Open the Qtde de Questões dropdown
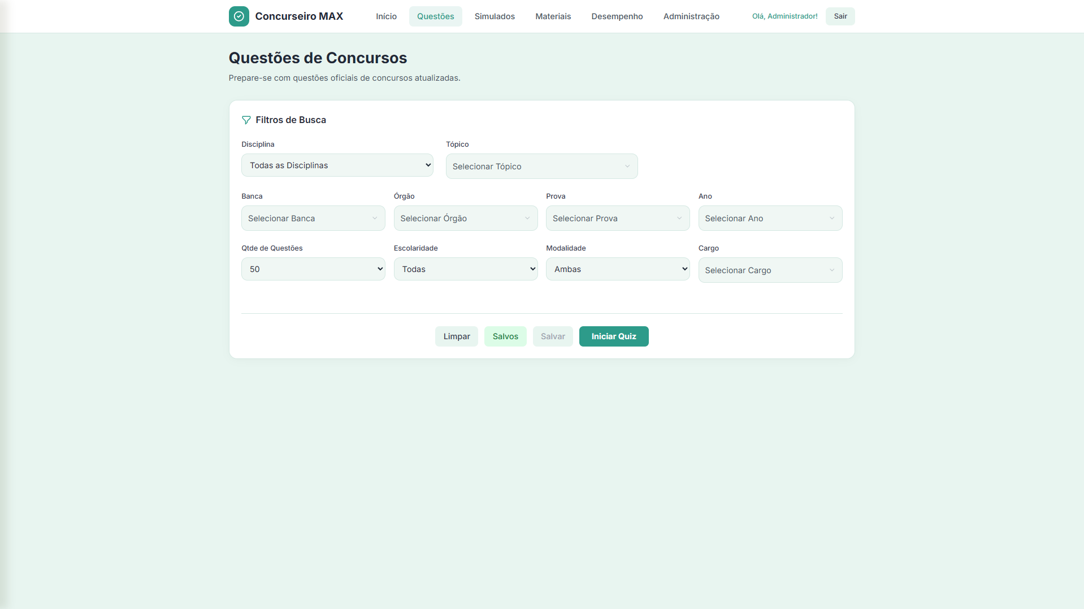Screen dimensions: 1084x609 coord(313,269)
